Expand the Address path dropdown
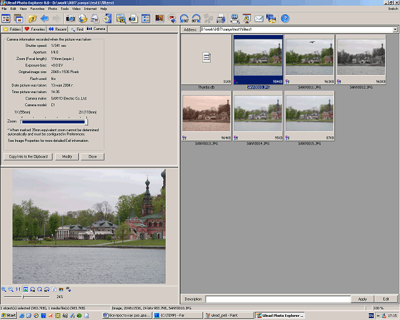This screenshot has height=320, width=400. click(x=395, y=29)
